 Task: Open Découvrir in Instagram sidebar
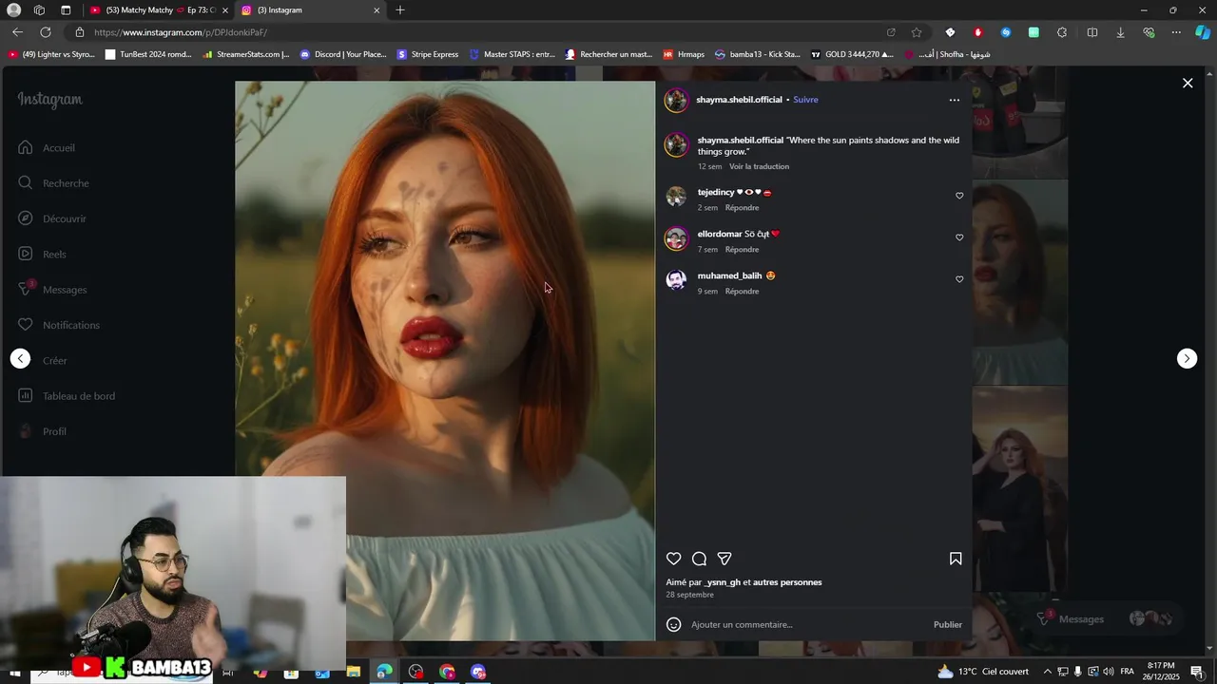click(53, 218)
